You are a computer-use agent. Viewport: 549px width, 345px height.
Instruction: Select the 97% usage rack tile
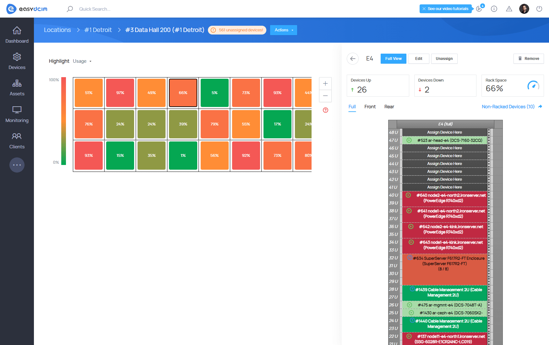click(x=120, y=93)
